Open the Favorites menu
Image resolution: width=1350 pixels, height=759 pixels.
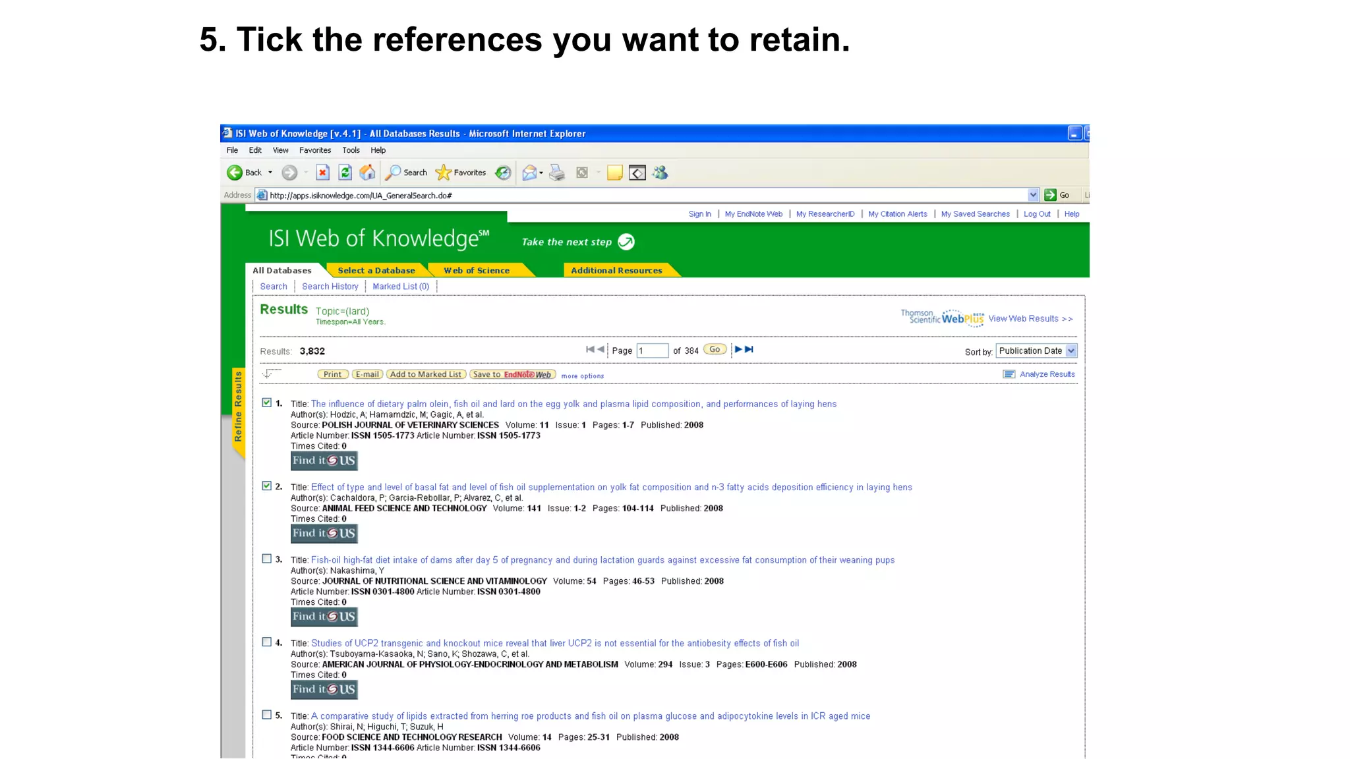pyautogui.click(x=315, y=150)
